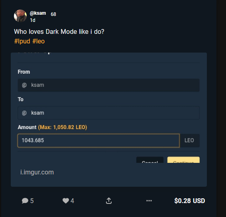This screenshot has width=226, height=217.
Task: Click the Cancel button in dialog
Action: 150,160
